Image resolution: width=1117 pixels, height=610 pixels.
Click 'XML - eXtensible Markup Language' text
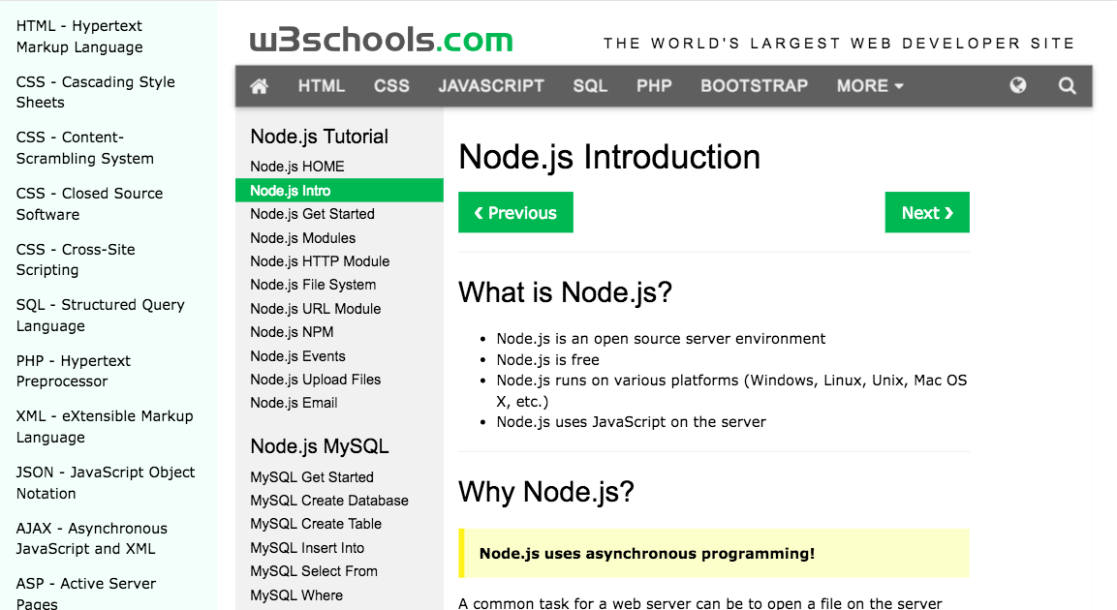(x=105, y=426)
